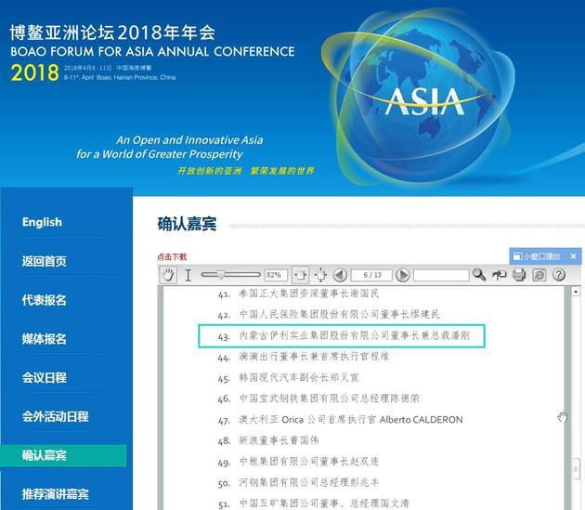Click entry 44 滴滴出行 line

point(304,357)
